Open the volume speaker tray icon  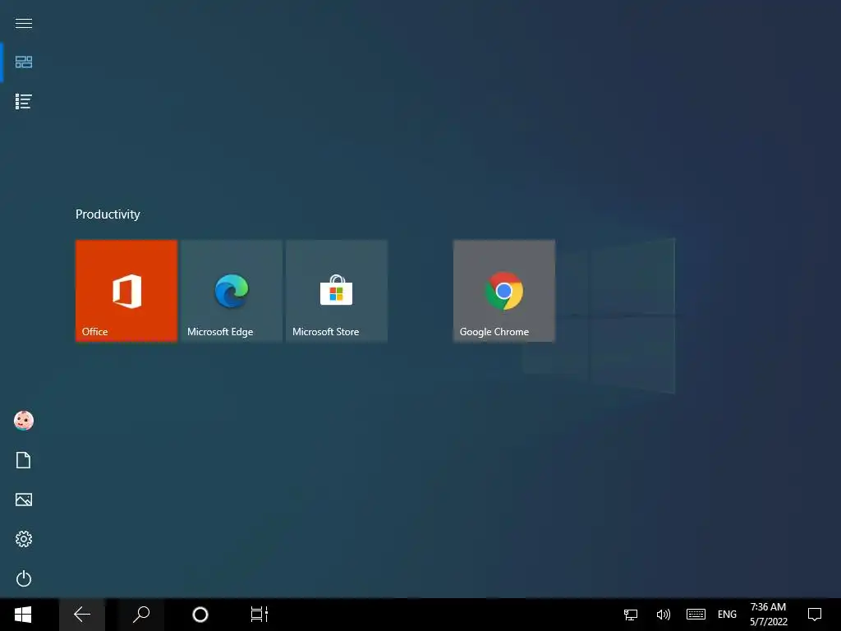click(x=664, y=615)
